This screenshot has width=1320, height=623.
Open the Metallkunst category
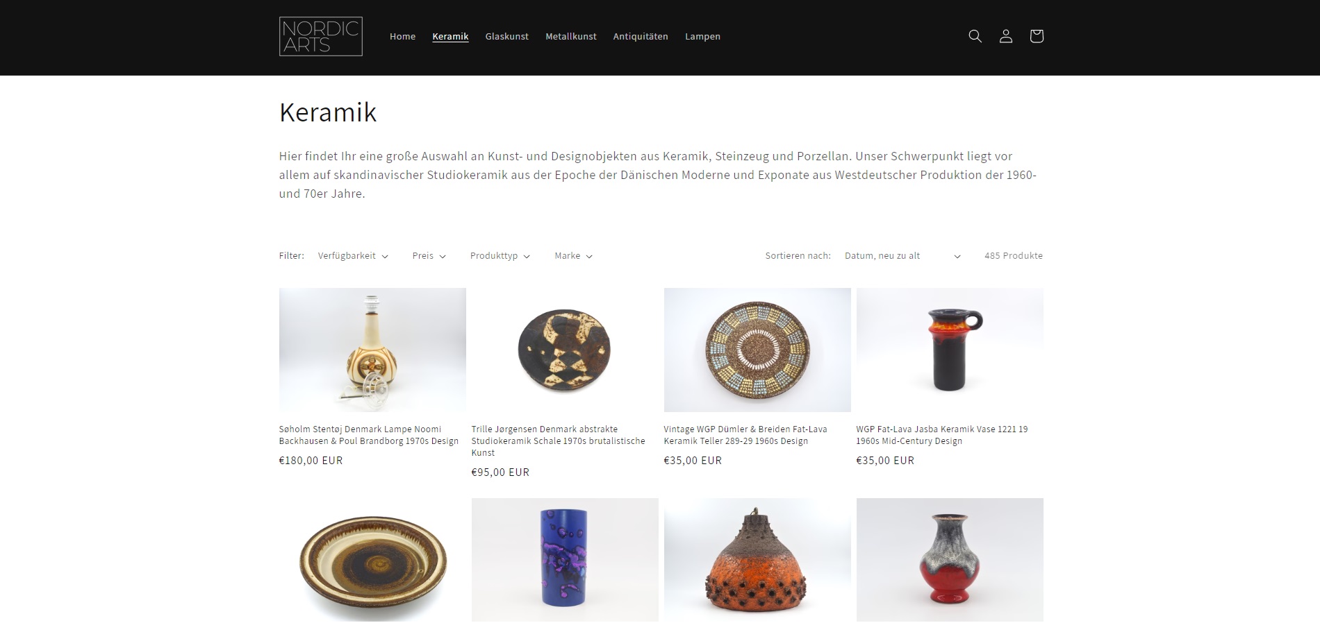click(x=570, y=37)
